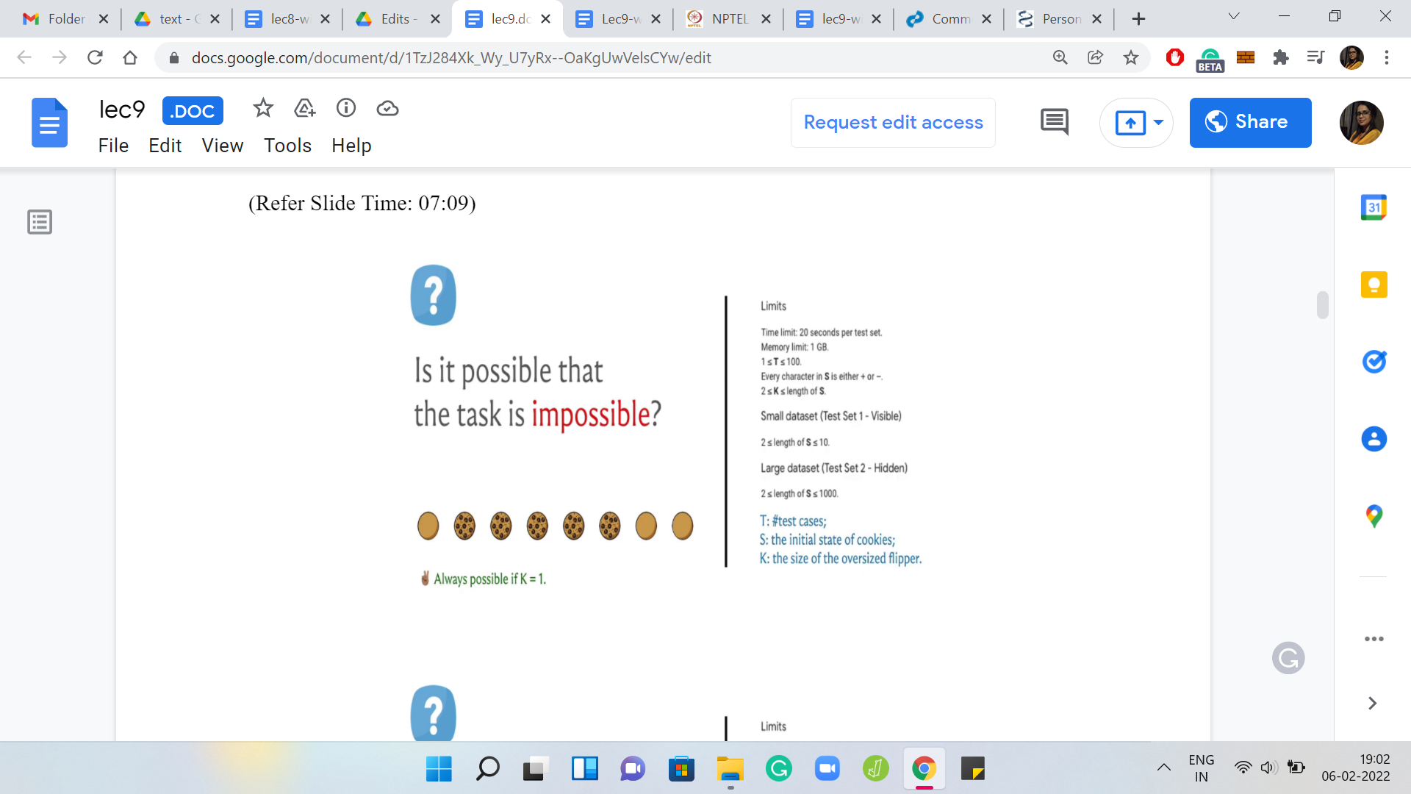Click the Present to meeting icon

(1130, 123)
